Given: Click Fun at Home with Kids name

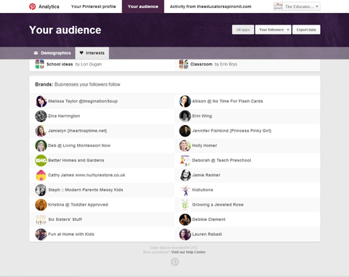Looking at the screenshot, I should click(71, 234).
